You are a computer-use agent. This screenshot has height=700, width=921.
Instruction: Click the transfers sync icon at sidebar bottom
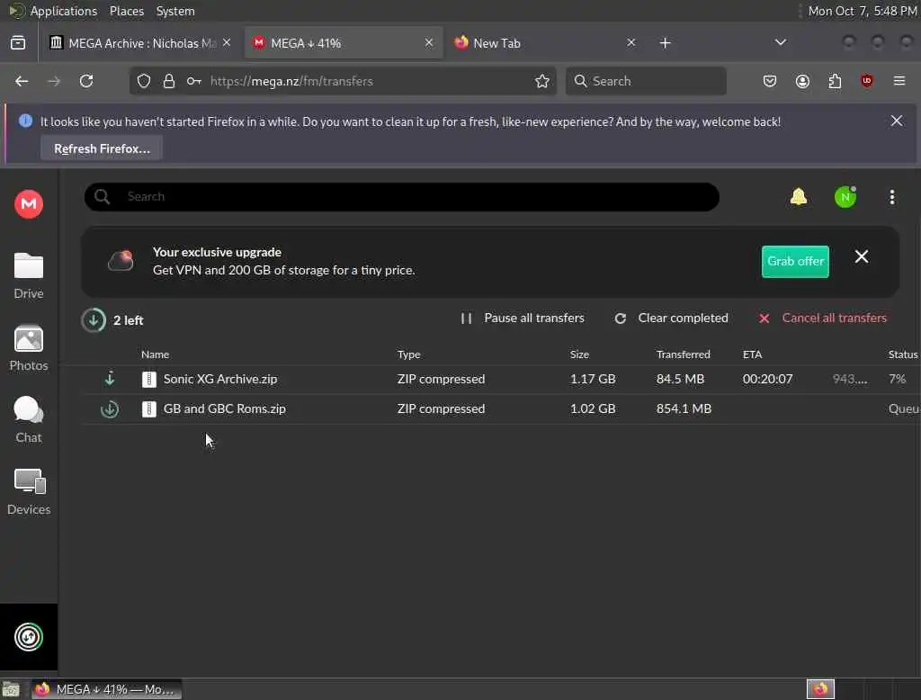pos(28,636)
